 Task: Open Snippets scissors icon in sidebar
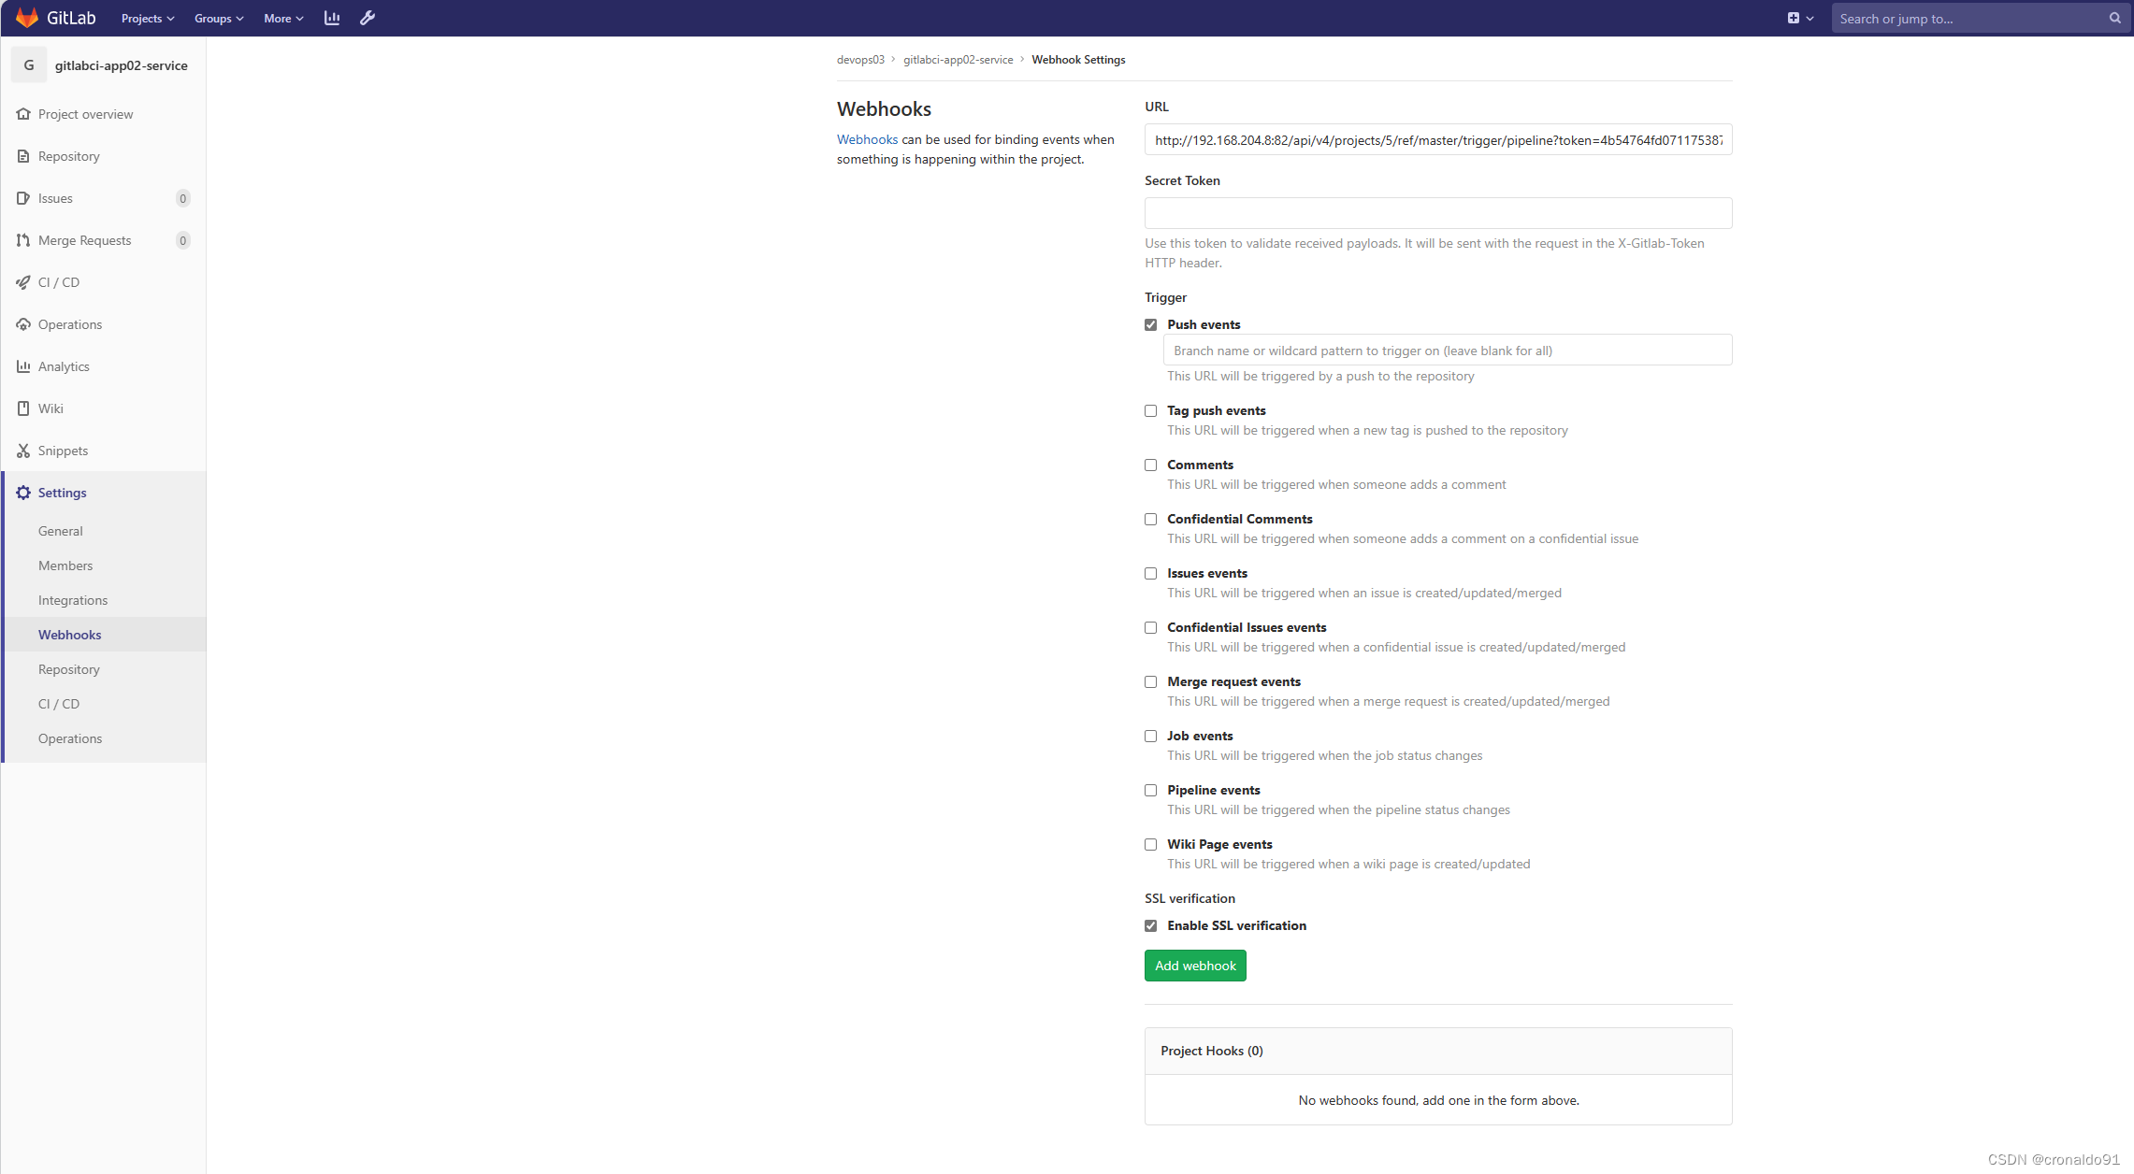point(23,451)
